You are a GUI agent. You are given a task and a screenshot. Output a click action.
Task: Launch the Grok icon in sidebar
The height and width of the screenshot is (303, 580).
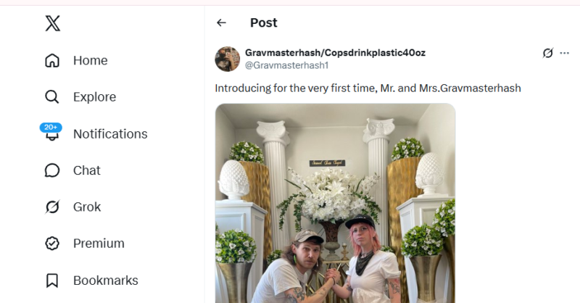[52, 207]
